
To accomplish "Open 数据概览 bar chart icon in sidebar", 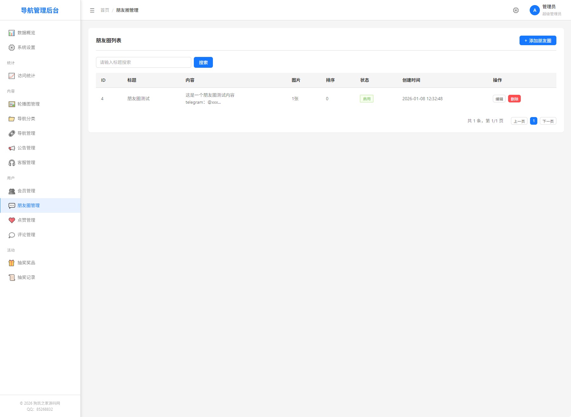I will point(12,33).
